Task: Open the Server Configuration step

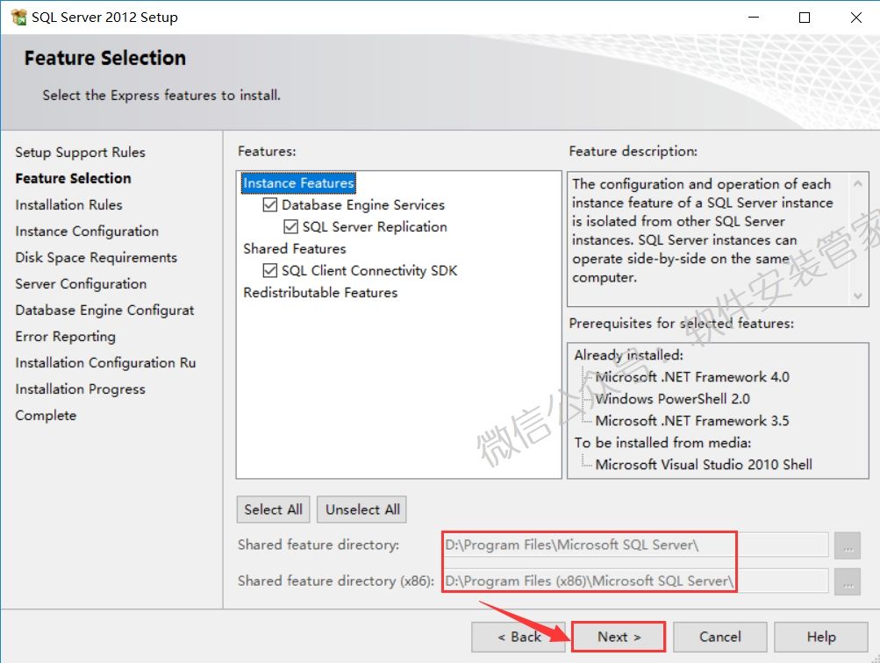Action: pyautogui.click(x=81, y=284)
